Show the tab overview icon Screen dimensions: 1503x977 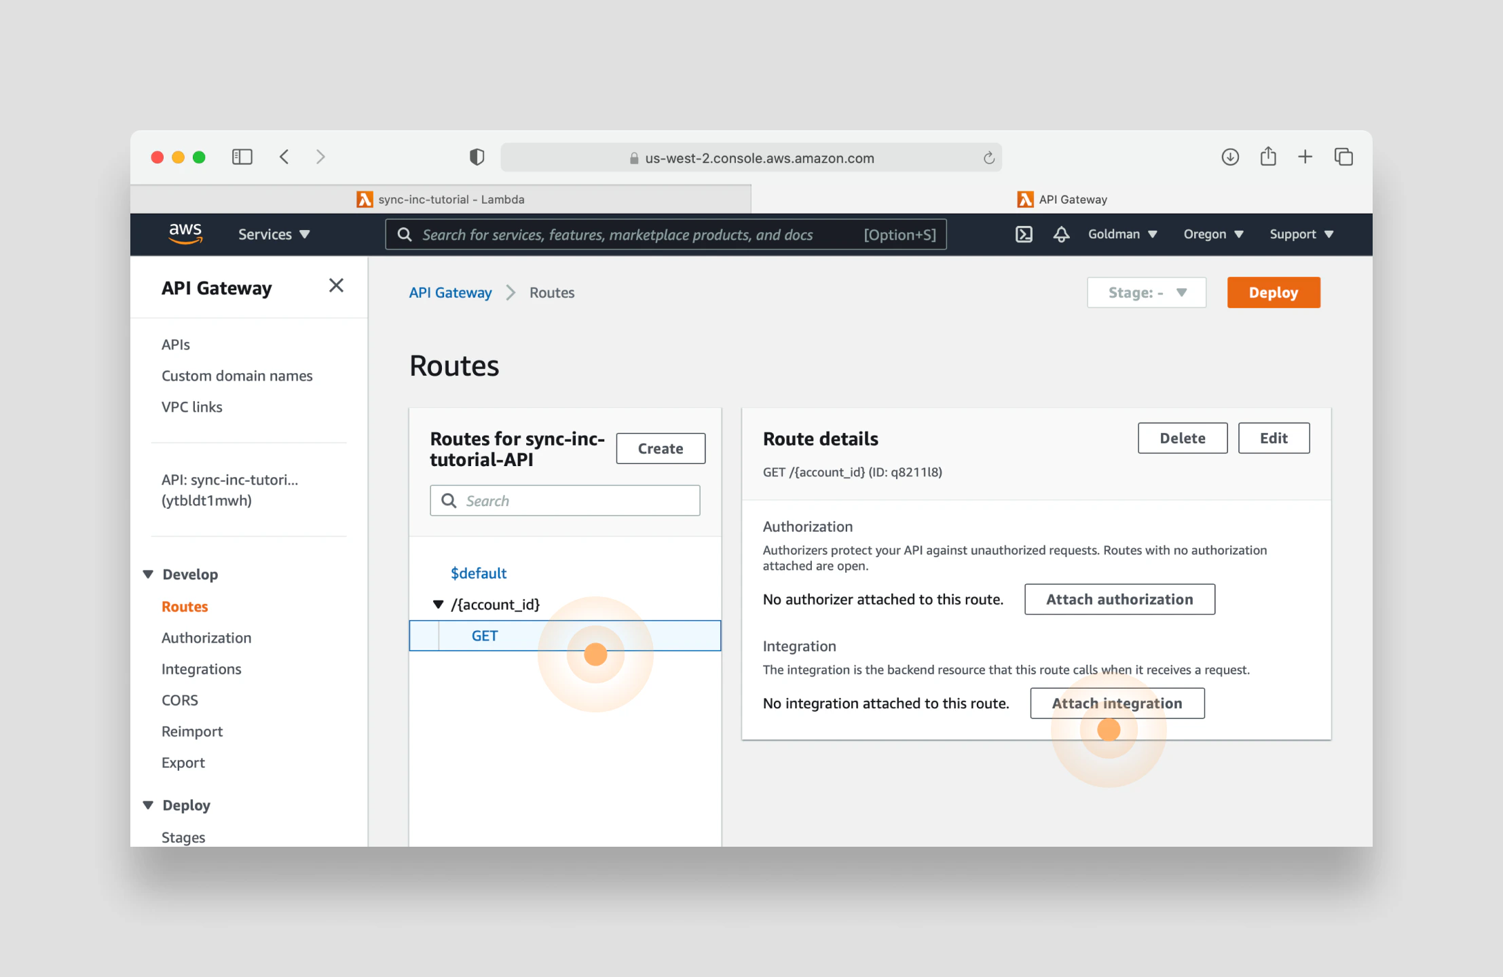coord(1343,157)
